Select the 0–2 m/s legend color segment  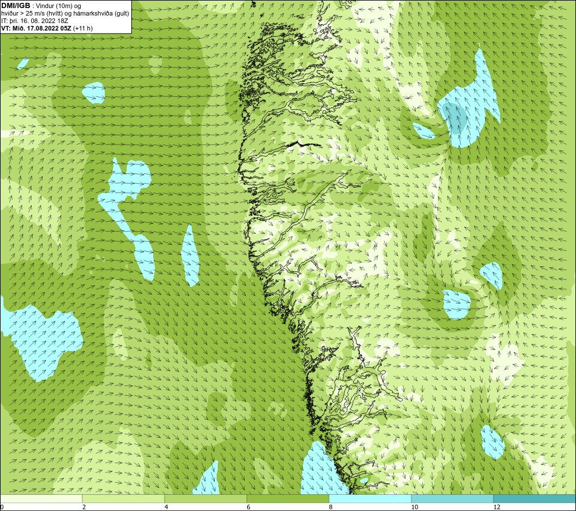[x=41, y=498]
